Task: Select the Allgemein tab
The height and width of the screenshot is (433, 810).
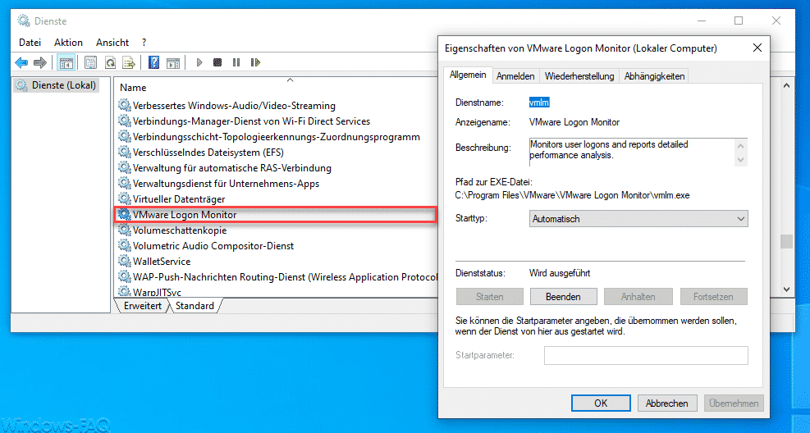Action: tap(468, 75)
